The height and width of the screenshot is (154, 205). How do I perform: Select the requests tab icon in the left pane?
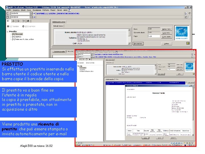coord(23,21)
